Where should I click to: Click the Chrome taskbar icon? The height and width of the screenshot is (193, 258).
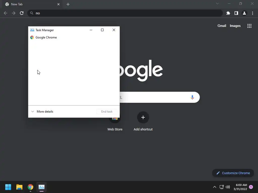[30, 187]
